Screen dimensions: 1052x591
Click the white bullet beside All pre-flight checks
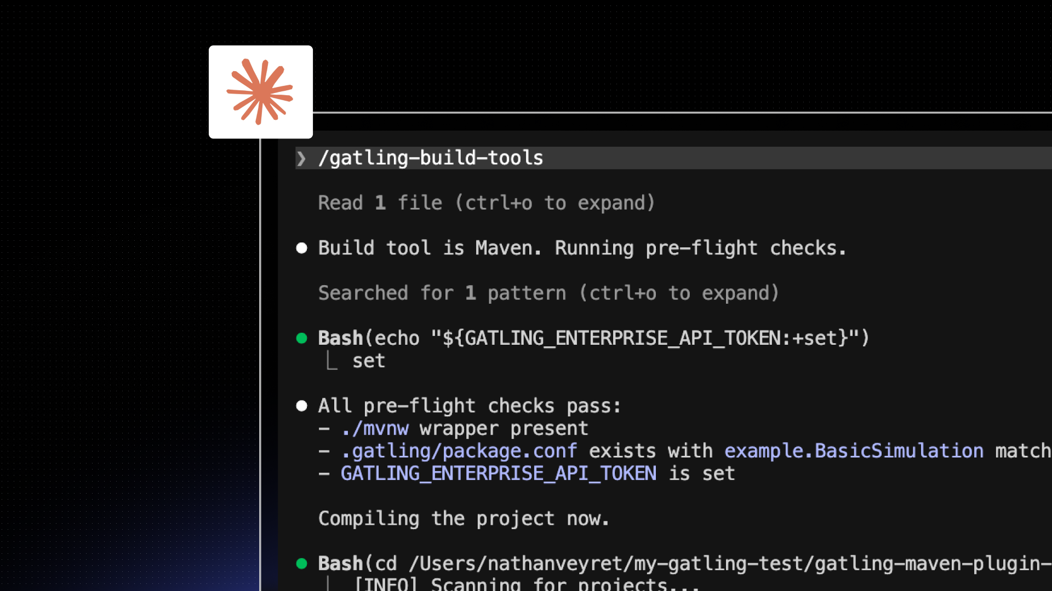click(x=301, y=406)
